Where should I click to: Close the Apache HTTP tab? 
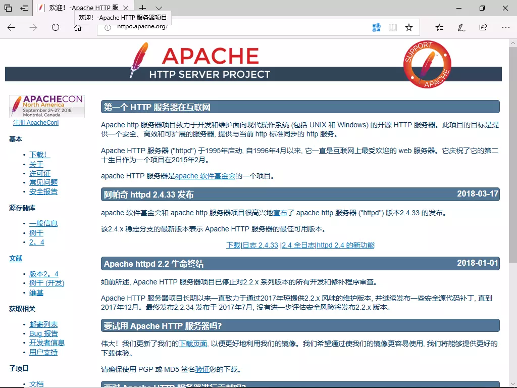(x=126, y=8)
